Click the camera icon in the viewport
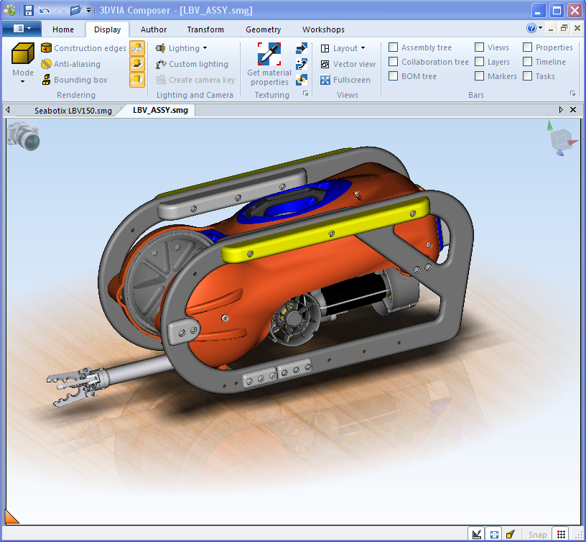Screen dimensions: 586x542 coord(23,136)
